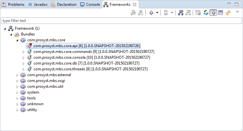Collapse the com.prosyst.mbs.core tree node
Viewport: 243px width, 131px height.
[x=18, y=40]
